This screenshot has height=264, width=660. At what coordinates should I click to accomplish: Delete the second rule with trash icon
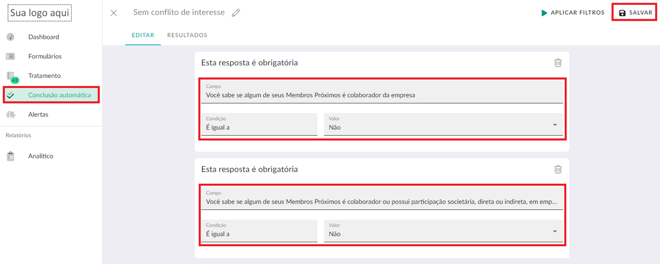coord(558,169)
